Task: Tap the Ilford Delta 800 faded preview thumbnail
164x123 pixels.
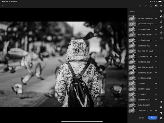Action: [132, 67]
